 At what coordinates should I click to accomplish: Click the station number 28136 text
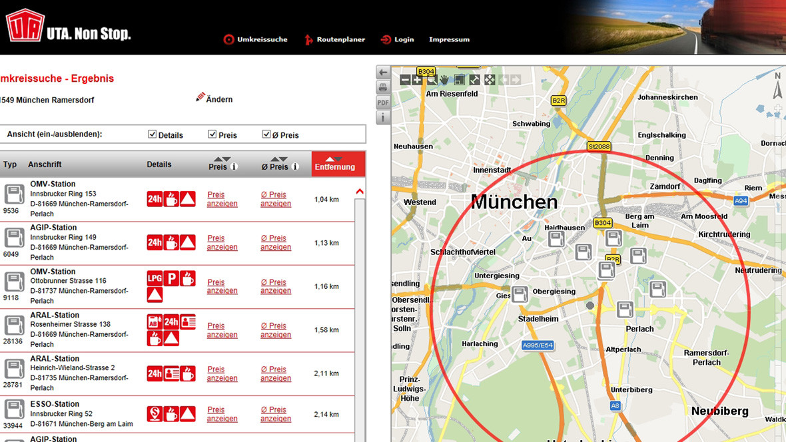click(x=13, y=341)
